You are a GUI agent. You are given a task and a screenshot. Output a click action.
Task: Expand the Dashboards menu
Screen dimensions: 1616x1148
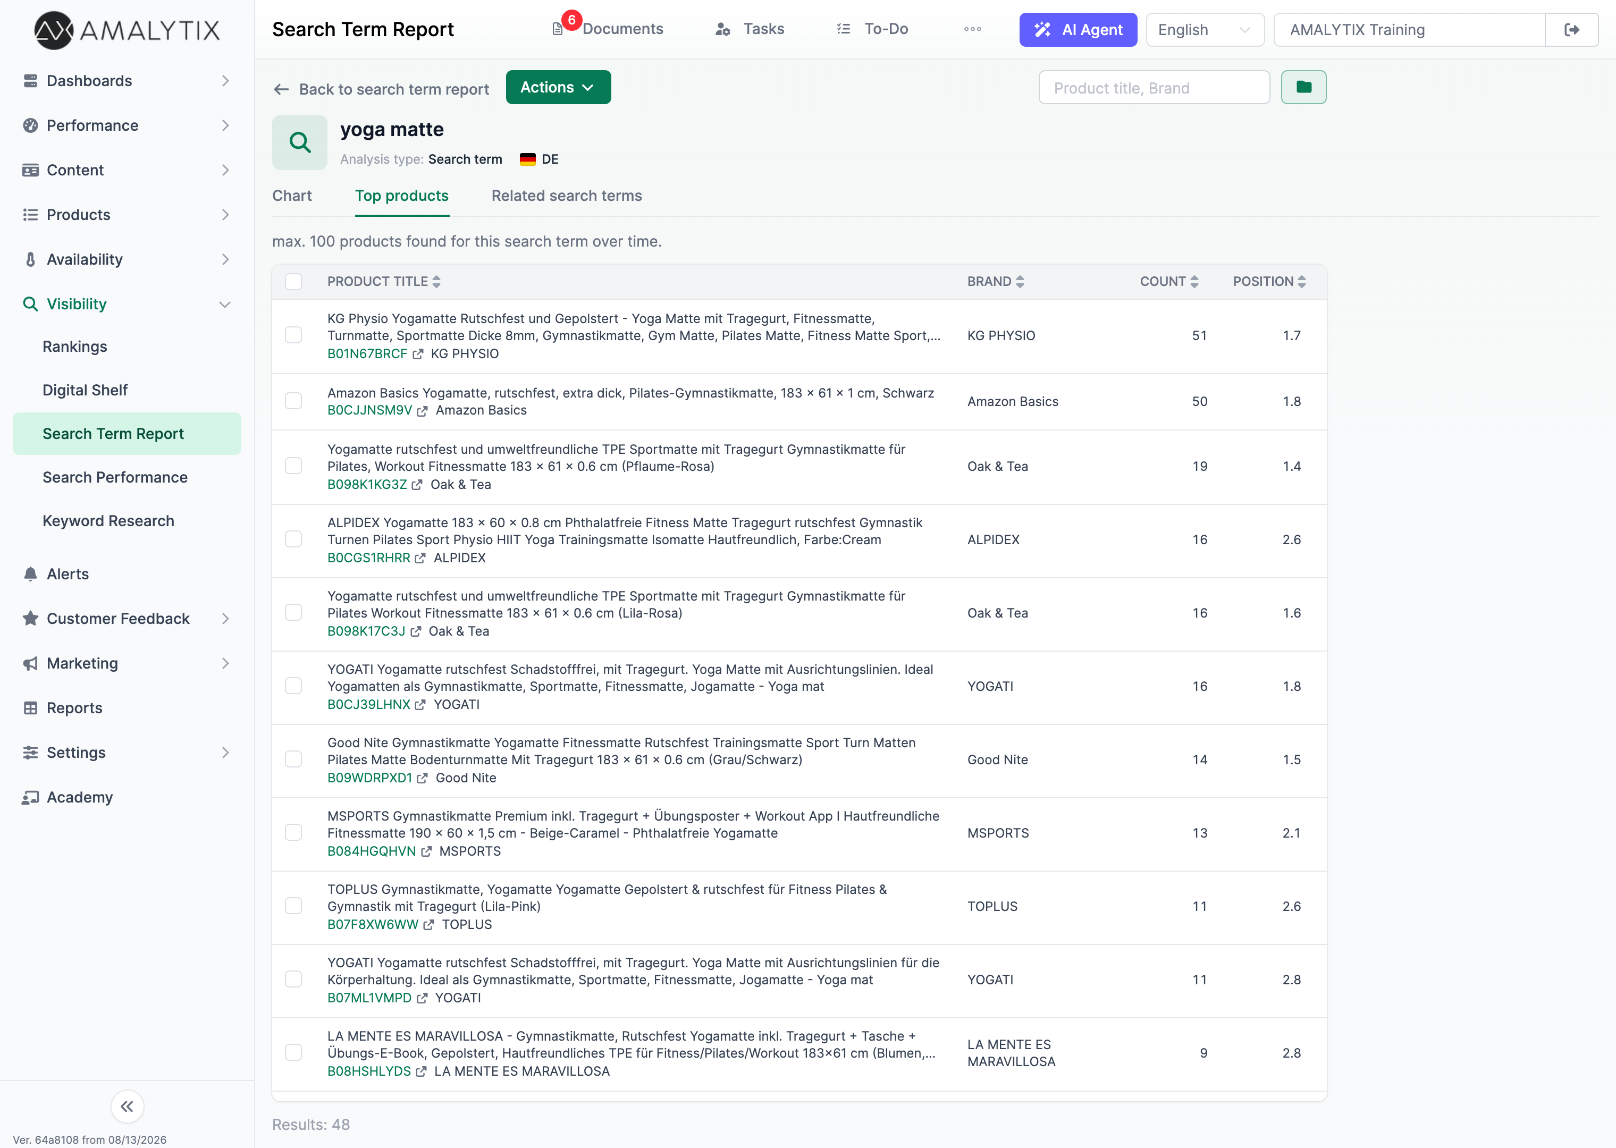coord(127,81)
